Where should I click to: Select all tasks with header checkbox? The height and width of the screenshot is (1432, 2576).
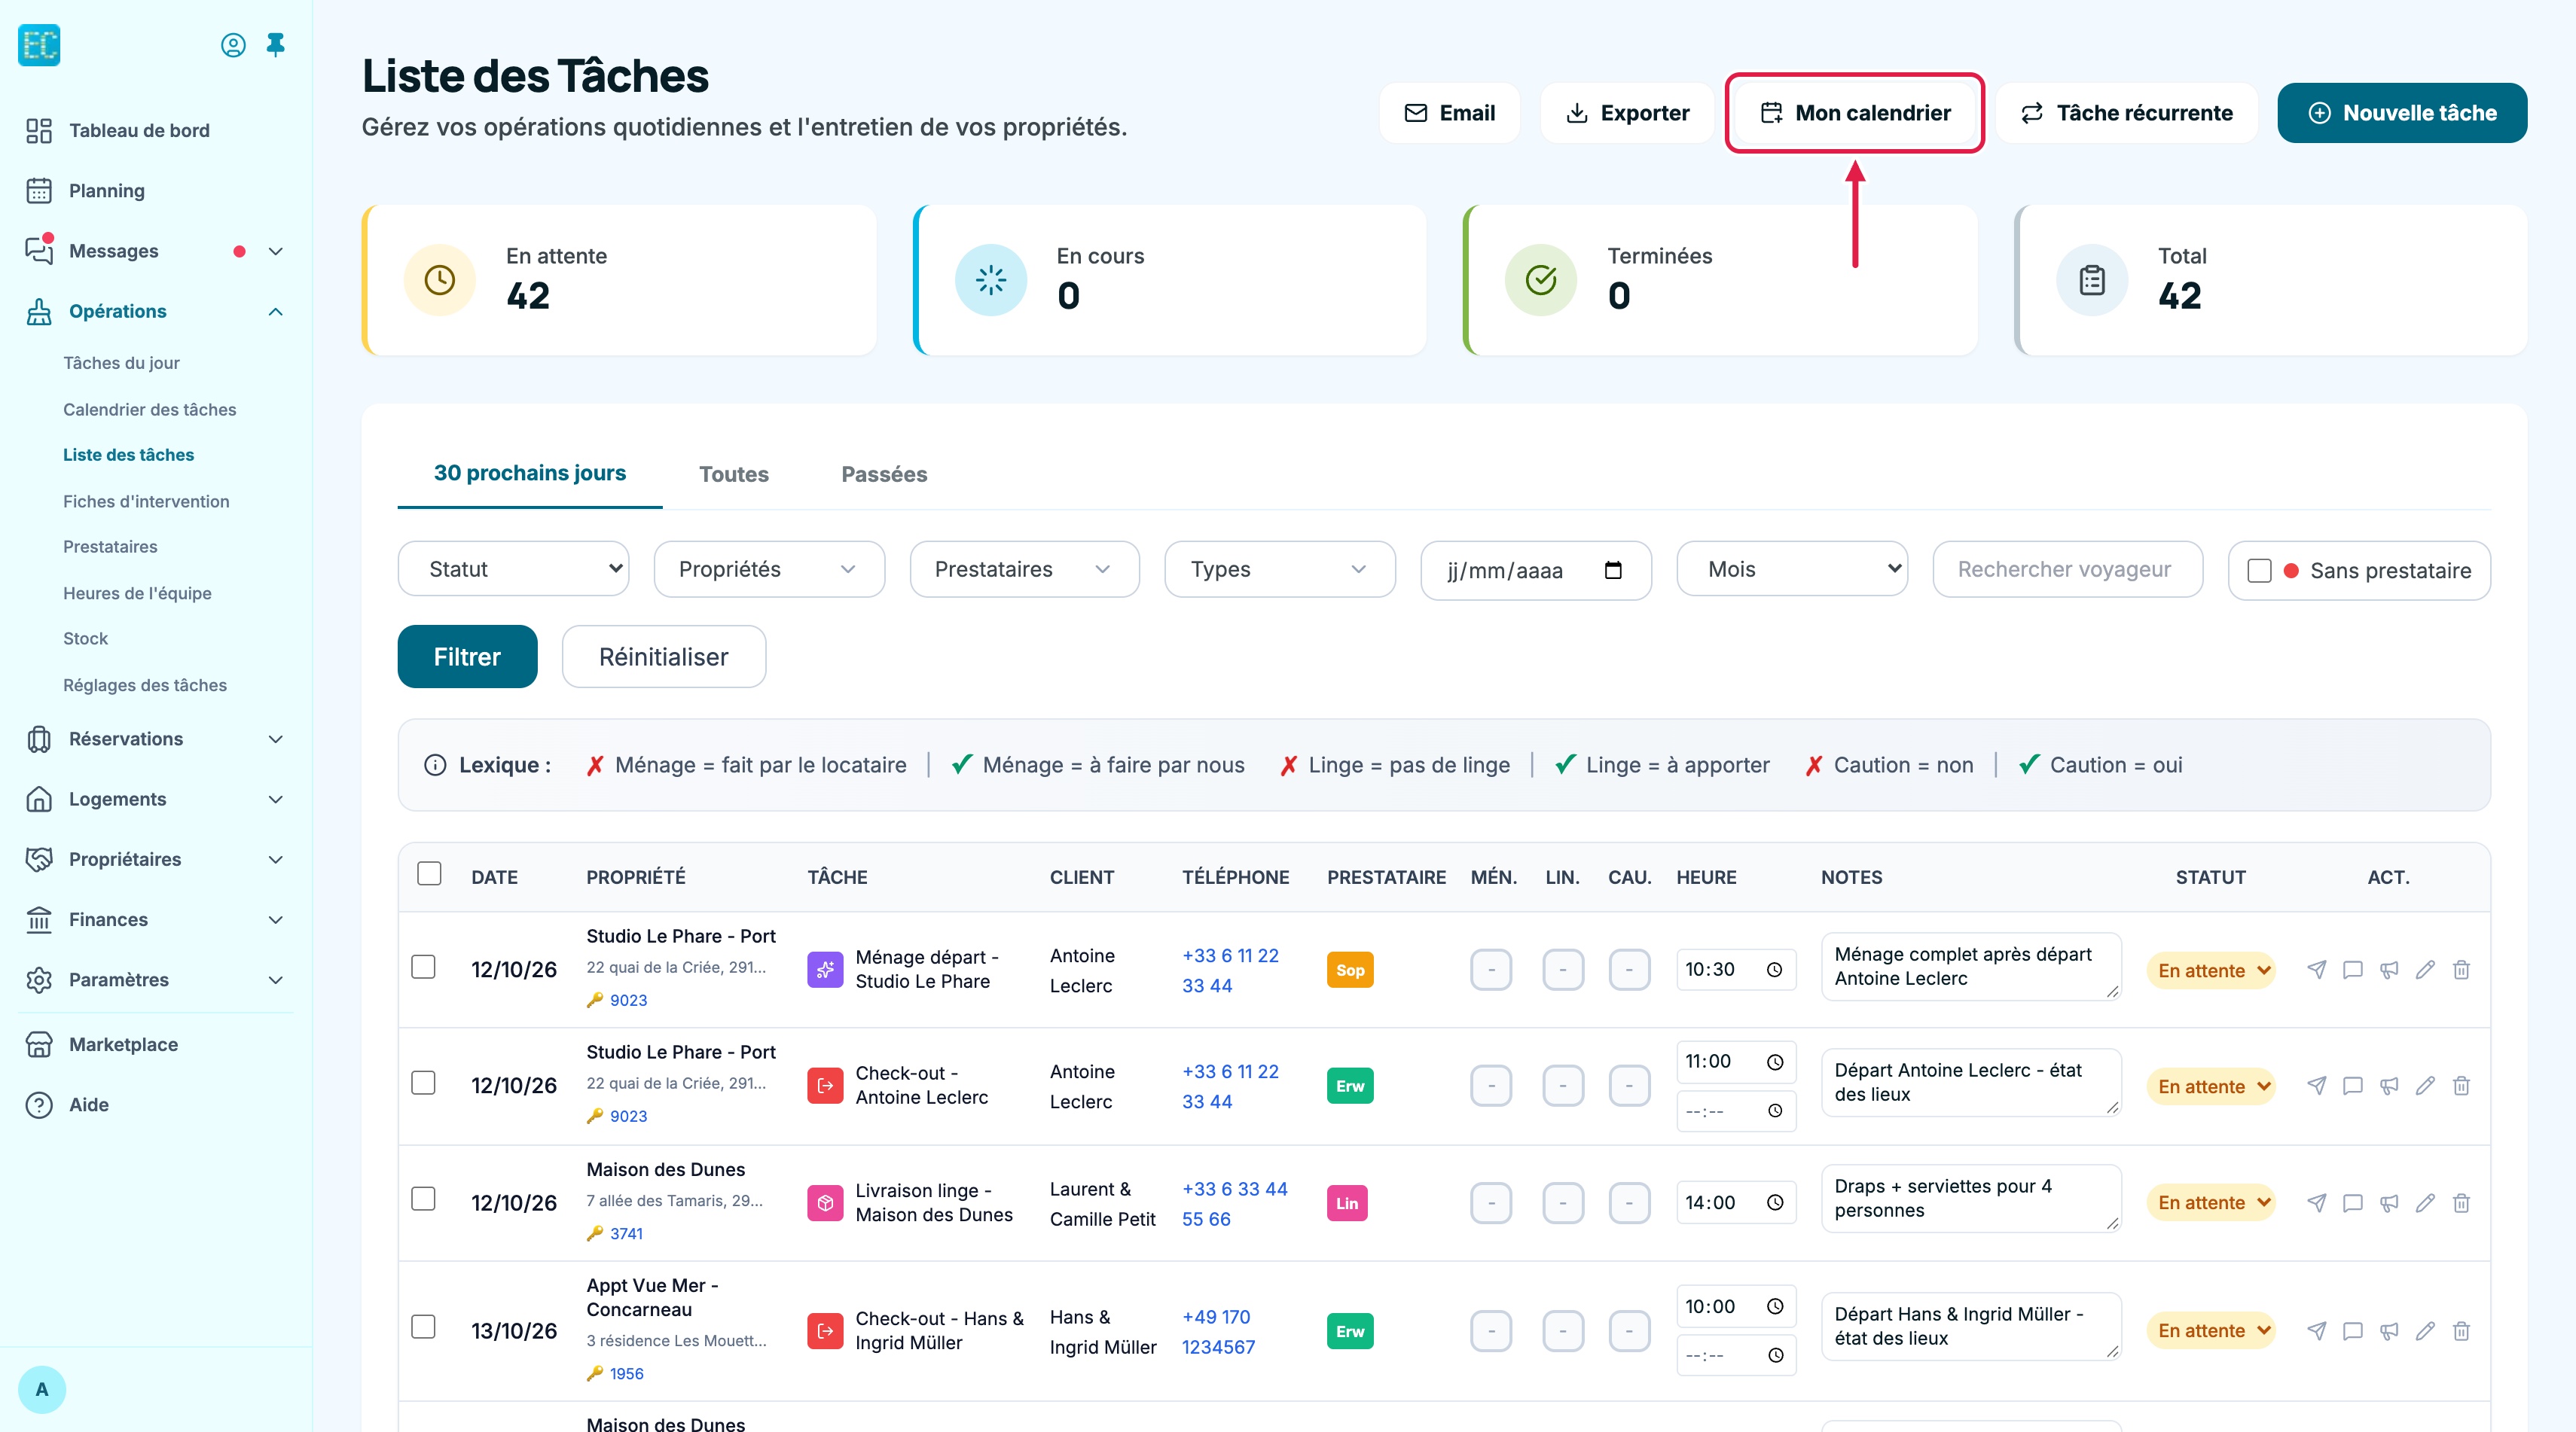pos(429,873)
